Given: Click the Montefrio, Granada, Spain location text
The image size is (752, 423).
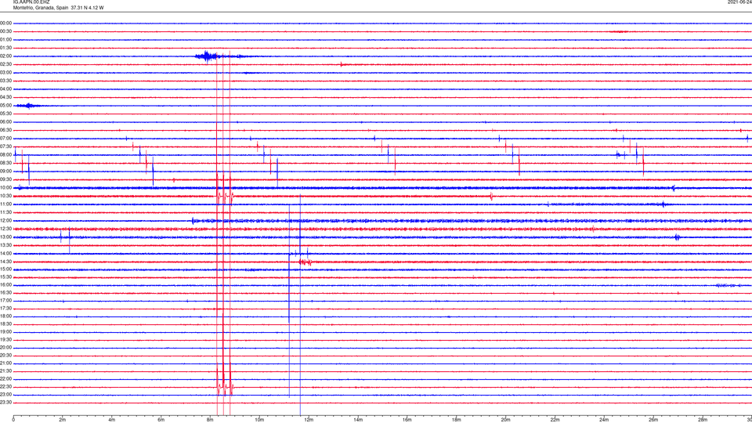Looking at the screenshot, I should tap(40, 8).
